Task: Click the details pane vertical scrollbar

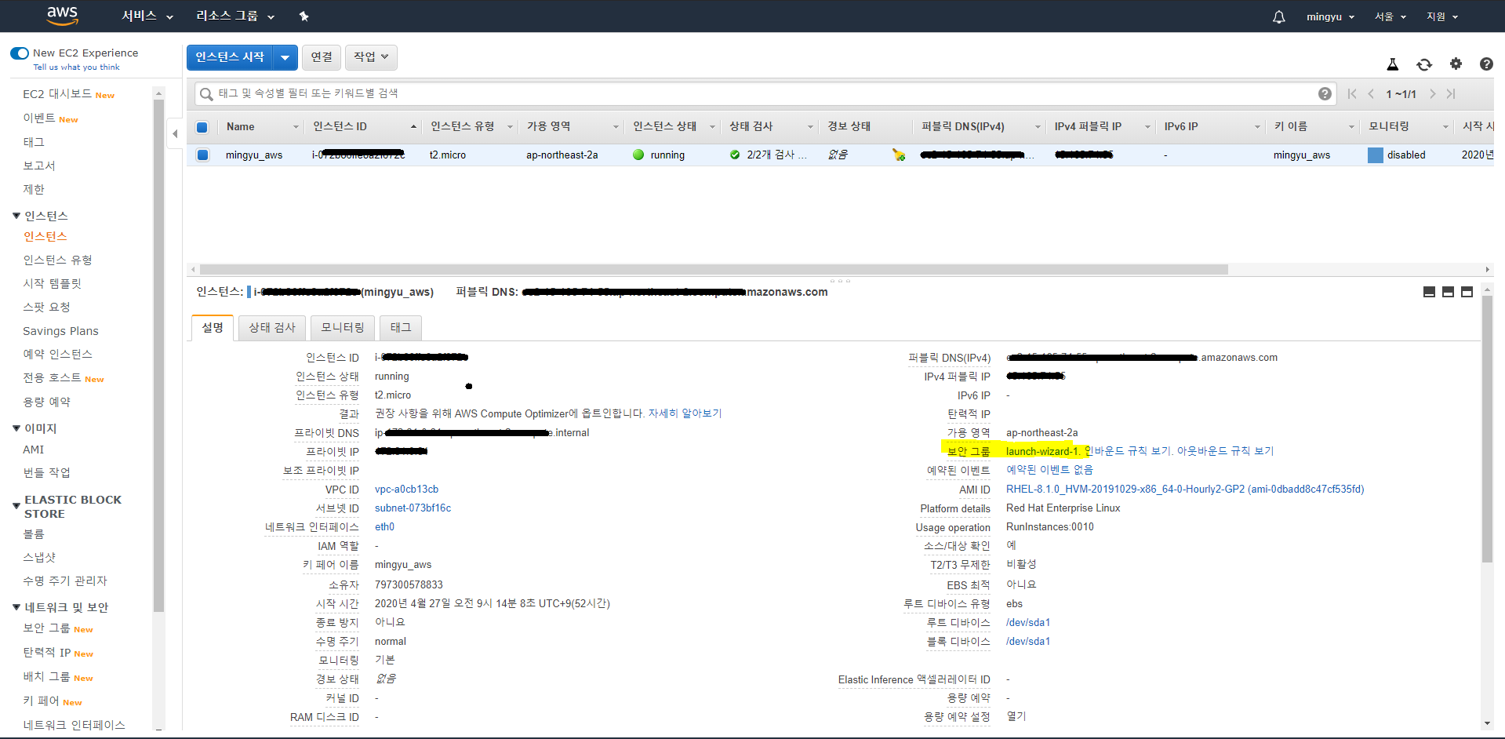Action: click(1487, 429)
